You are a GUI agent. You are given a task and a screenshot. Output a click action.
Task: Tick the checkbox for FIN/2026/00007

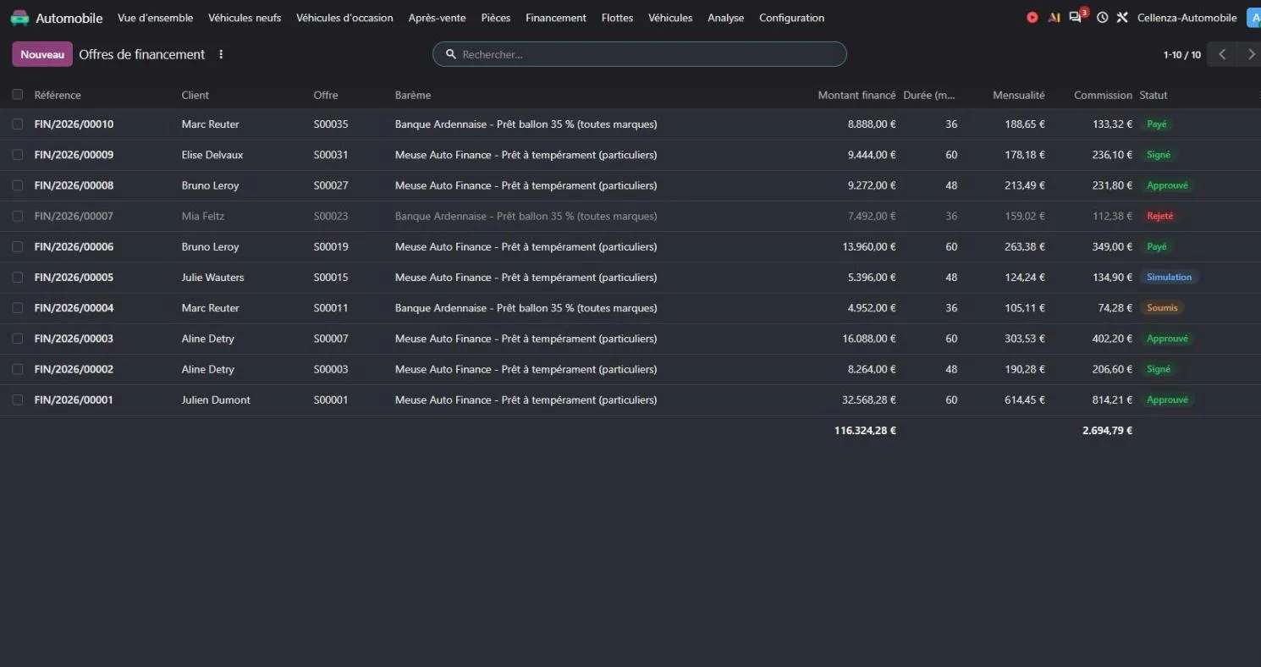(x=18, y=216)
